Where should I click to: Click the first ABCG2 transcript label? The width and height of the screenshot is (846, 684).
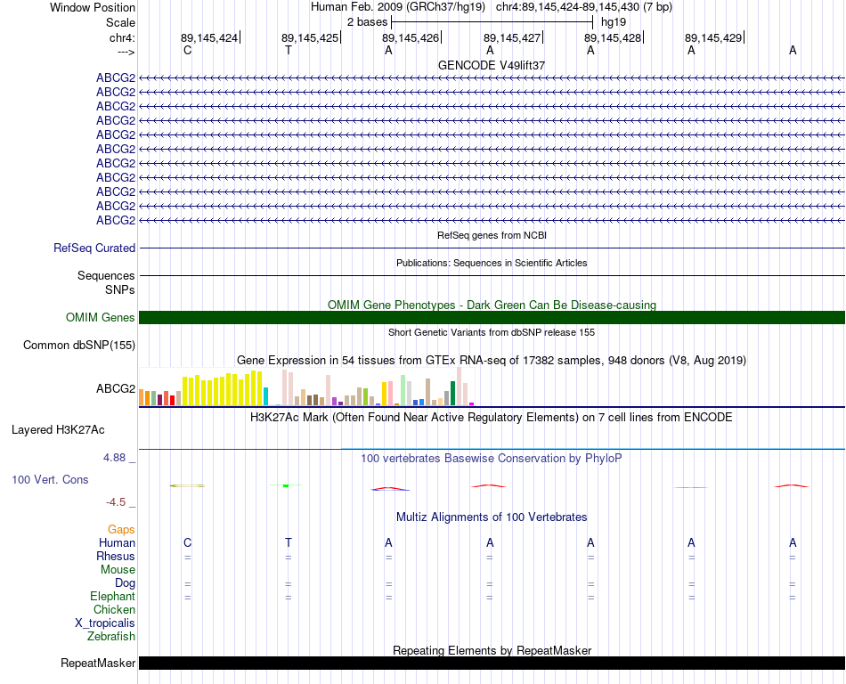[116, 77]
